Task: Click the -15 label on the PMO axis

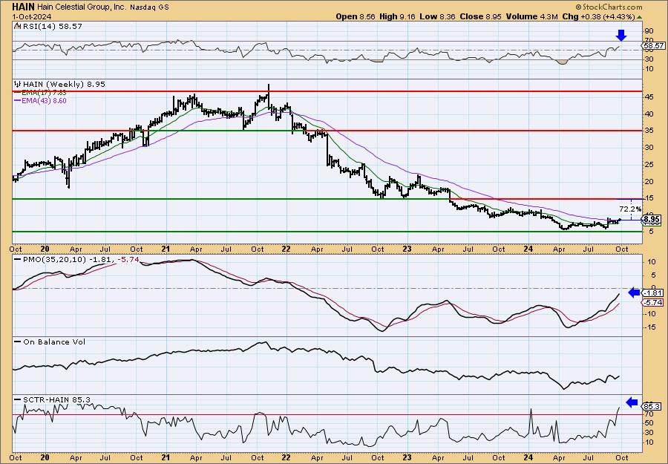Action: click(x=649, y=327)
